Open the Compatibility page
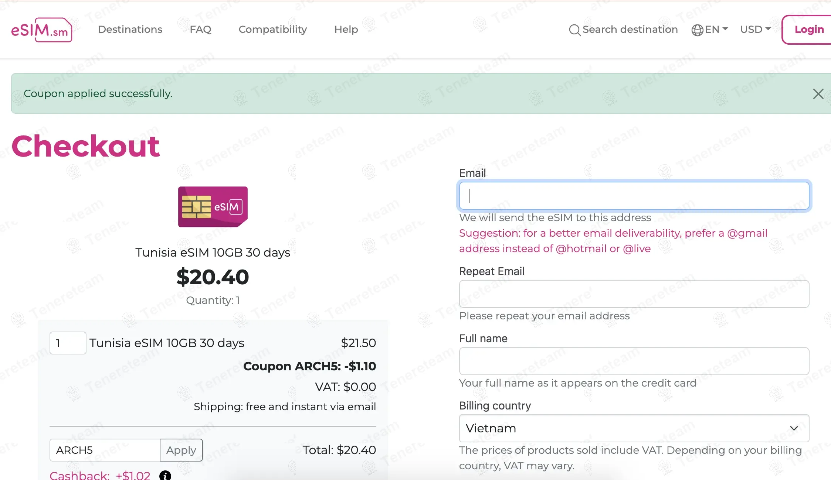 click(x=273, y=30)
